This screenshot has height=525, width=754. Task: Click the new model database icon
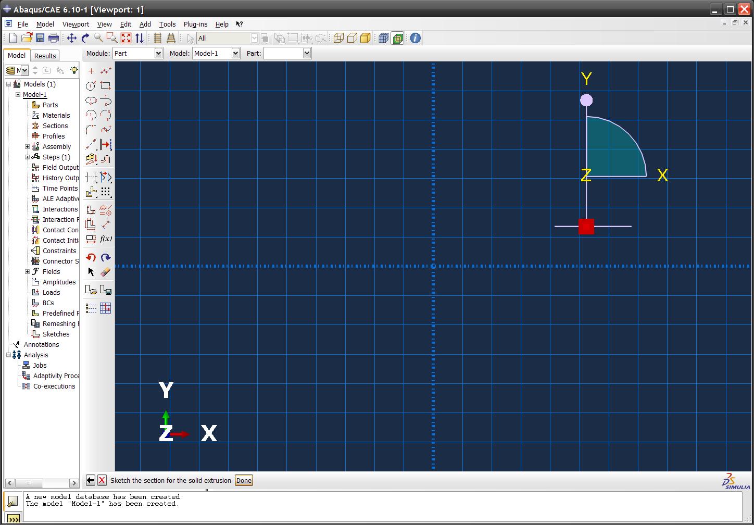pyautogui.click(x=13, y=38)
